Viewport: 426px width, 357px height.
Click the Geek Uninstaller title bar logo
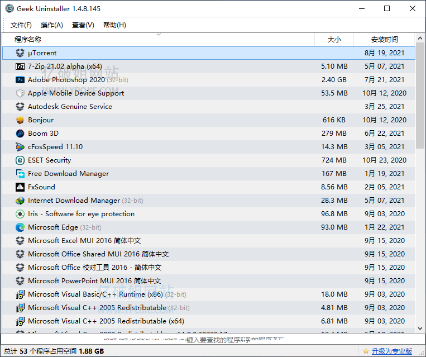pyautogui.click(x=9, y=9)
